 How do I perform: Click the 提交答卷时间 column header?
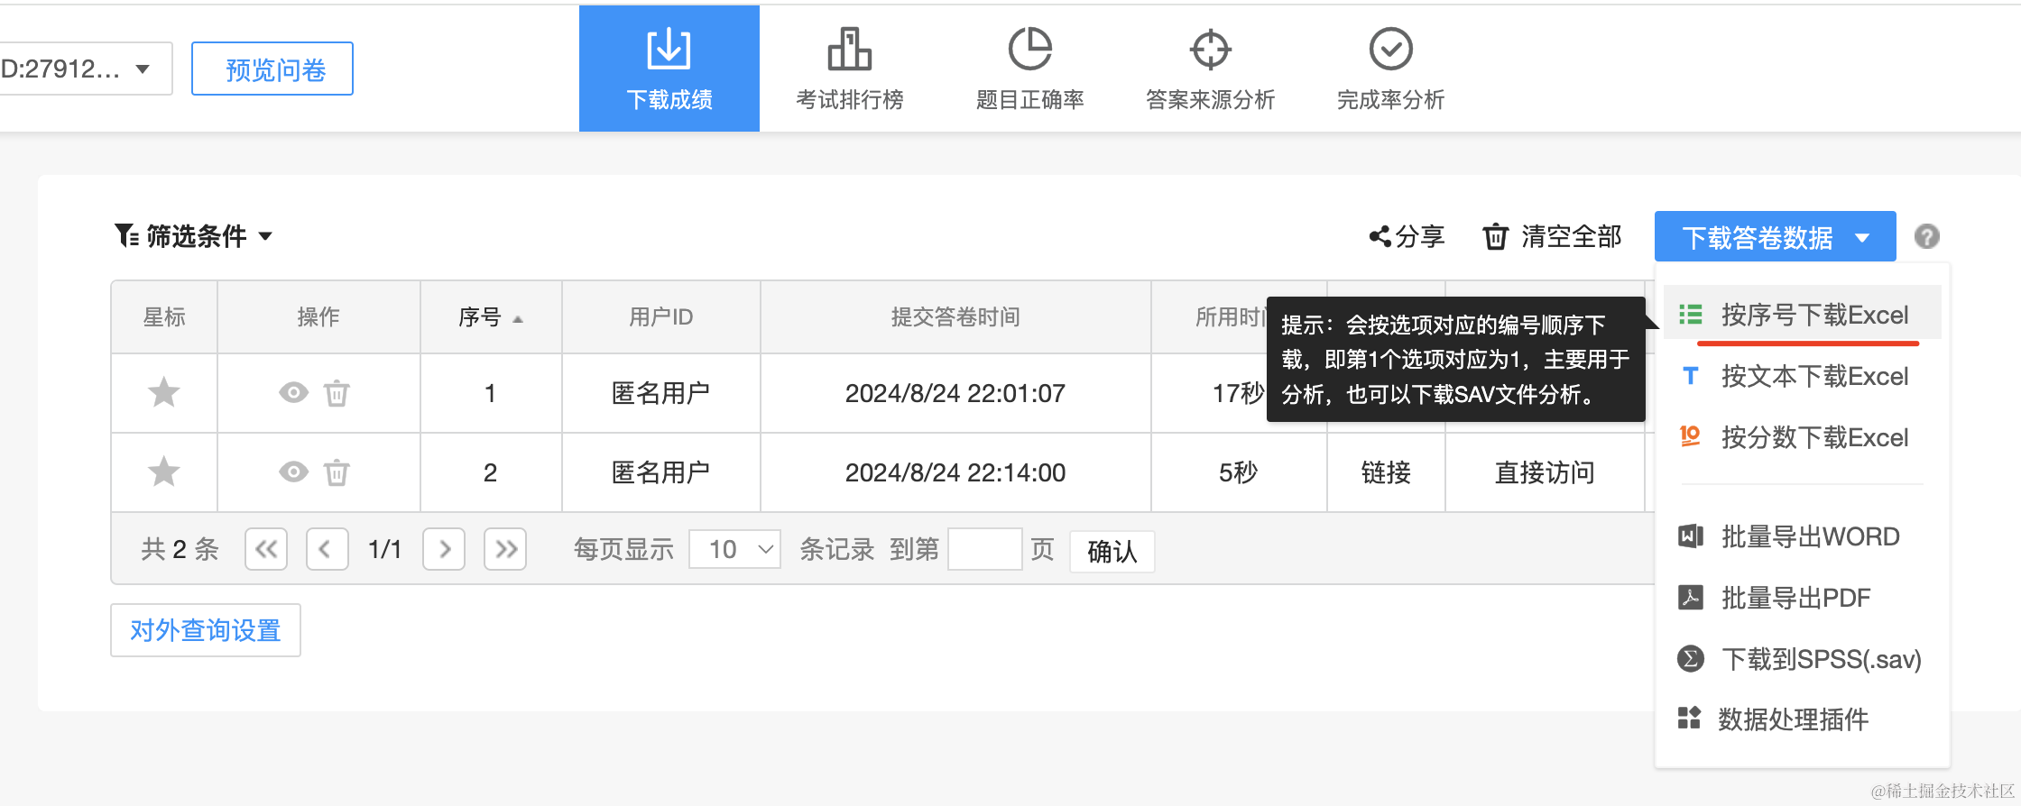(x=955, y=316)
